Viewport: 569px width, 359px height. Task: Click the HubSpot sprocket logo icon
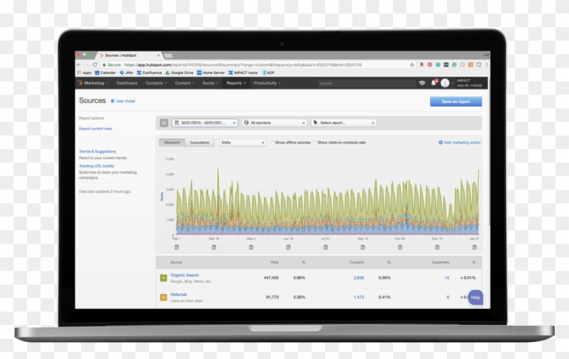point(80,83)
